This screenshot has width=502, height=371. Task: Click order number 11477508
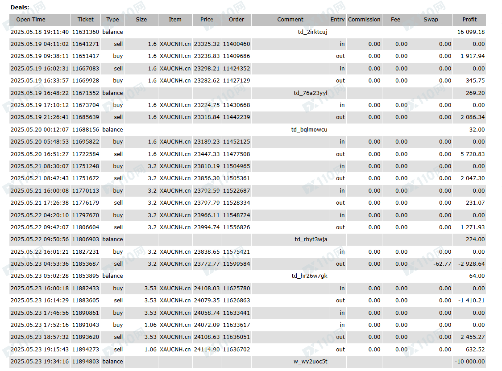click(236, 154)
